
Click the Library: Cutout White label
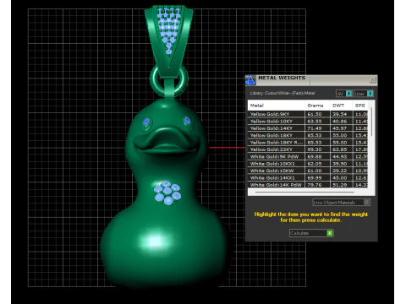click(283, 93)
